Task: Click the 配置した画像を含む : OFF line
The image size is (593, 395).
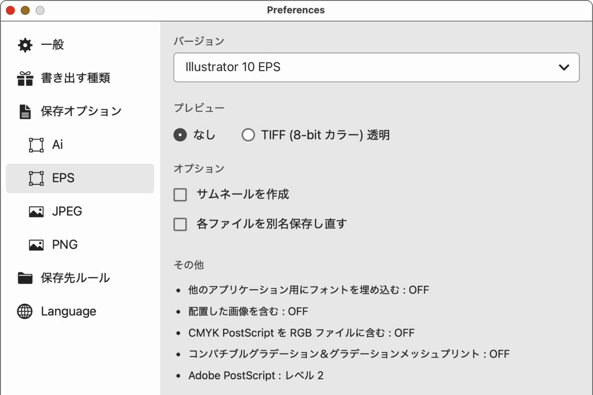Action: pyautogui.click(x=248, y=312)
